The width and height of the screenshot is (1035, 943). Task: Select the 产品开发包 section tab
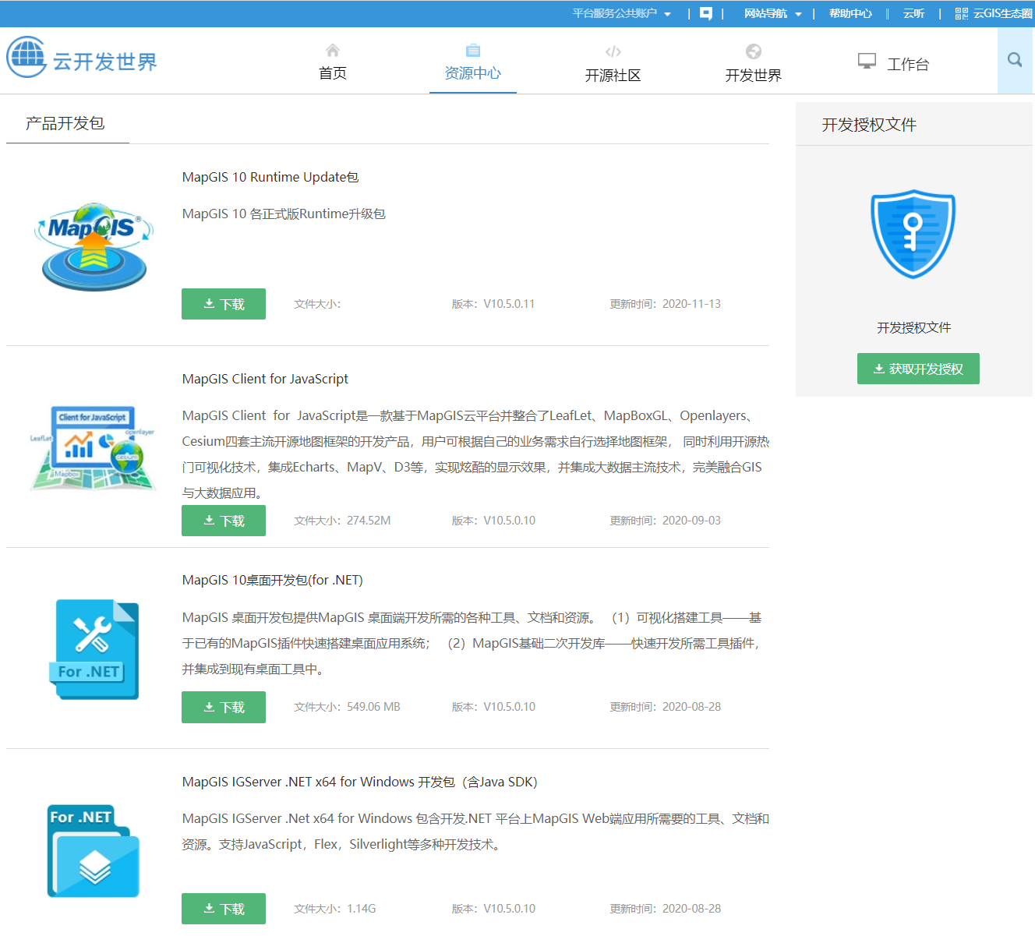[65, 123]
